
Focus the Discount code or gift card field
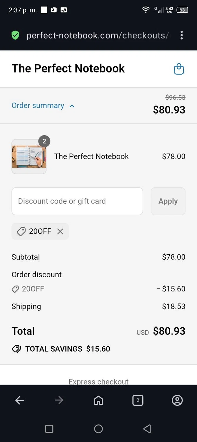[x=77, y=201]
